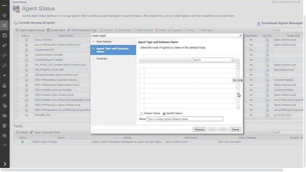Expand the DBSS-Installer-ec2amaz row status
The width and height of the screenshot is (306, 172).
pos(27,90)
